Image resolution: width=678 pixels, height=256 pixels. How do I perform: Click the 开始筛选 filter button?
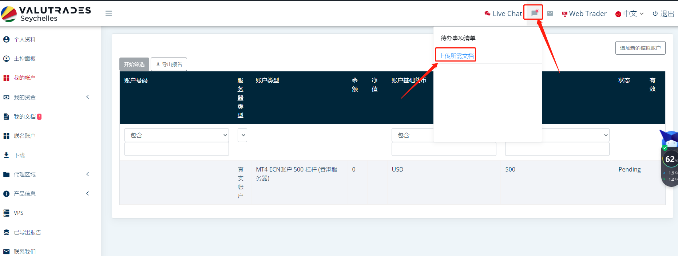click(134, 64)
